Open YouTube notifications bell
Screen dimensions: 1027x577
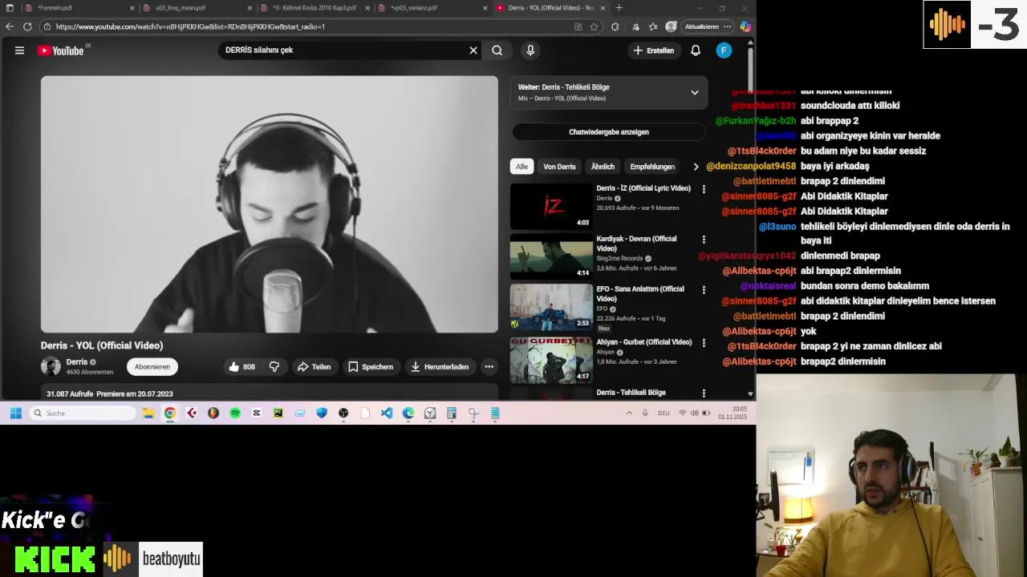tap(696, 50)
